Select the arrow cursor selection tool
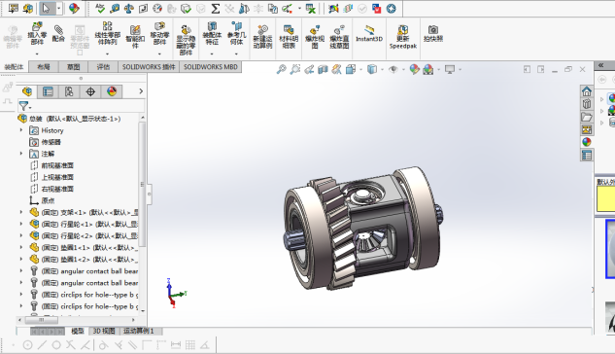 pyautogui.click(x=46, y=8)
